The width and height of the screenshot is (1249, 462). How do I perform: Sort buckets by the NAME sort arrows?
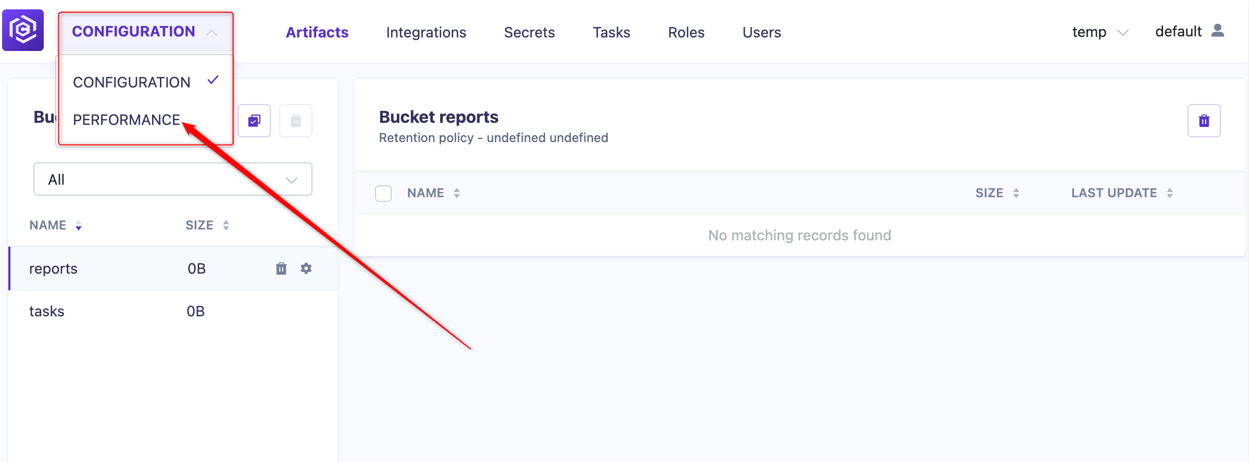[79, 225]
